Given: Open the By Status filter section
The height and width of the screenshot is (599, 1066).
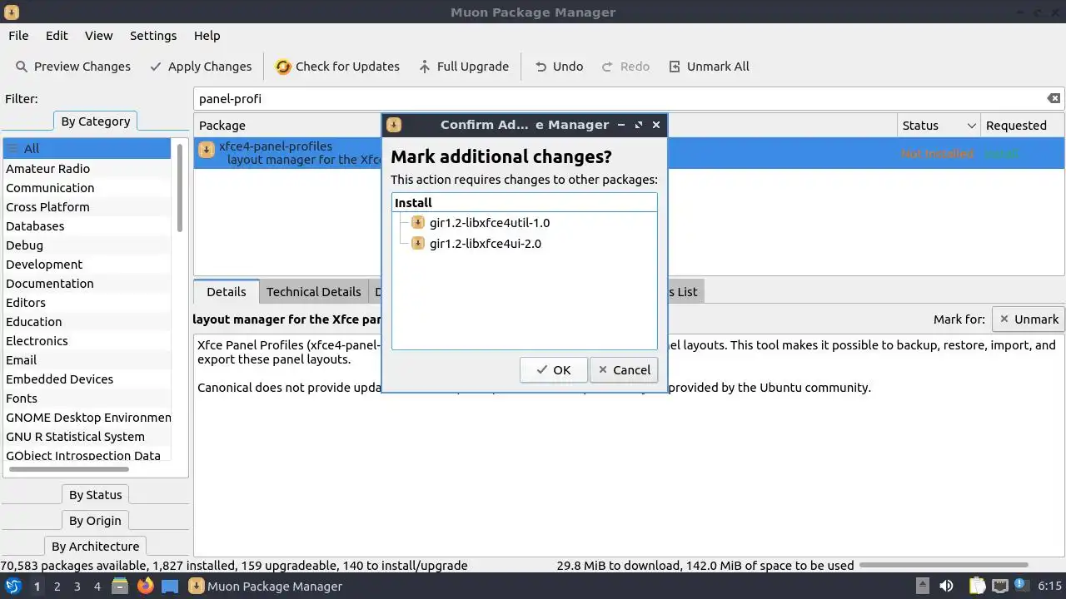Looking at the screenshot, I should 95,495.
